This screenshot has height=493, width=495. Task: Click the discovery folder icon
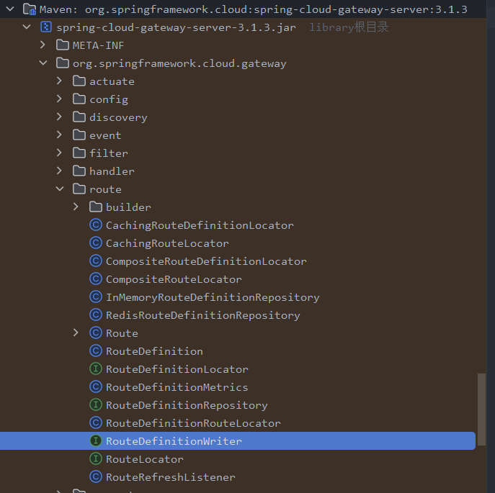point(79,117)
